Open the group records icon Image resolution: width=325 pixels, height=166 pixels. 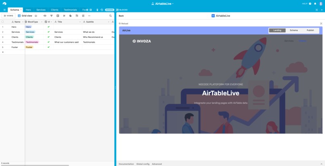click(x=58, y=16)
